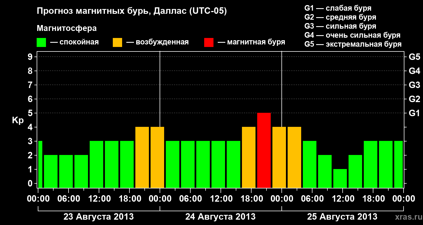Click the '25 Августа 2013' date label
The height and width of the screenshot is (225, 423).
click(342, 217)
